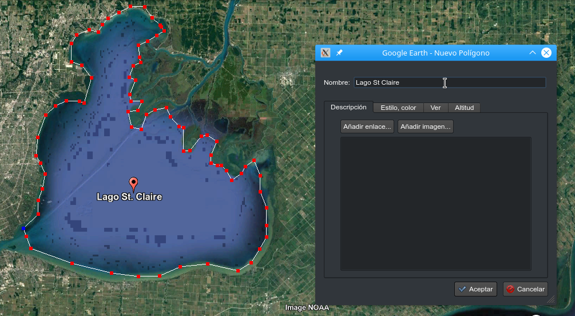The width and height of the screenshot is (575, 316).
Task: Click inside the description text area
Action: (x=435, y=203)
